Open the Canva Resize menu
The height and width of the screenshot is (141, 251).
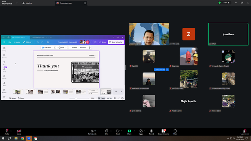[x=16, y=42]
